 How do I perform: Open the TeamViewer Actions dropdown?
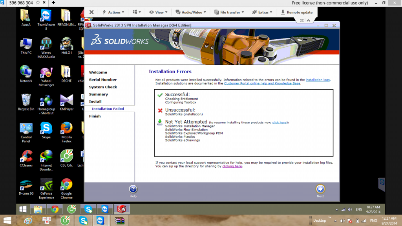[x=113, y=12]
